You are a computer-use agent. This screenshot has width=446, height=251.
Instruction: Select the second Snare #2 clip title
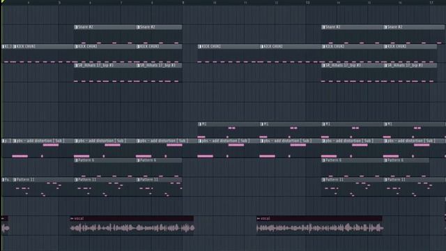(x=148, y=27)
